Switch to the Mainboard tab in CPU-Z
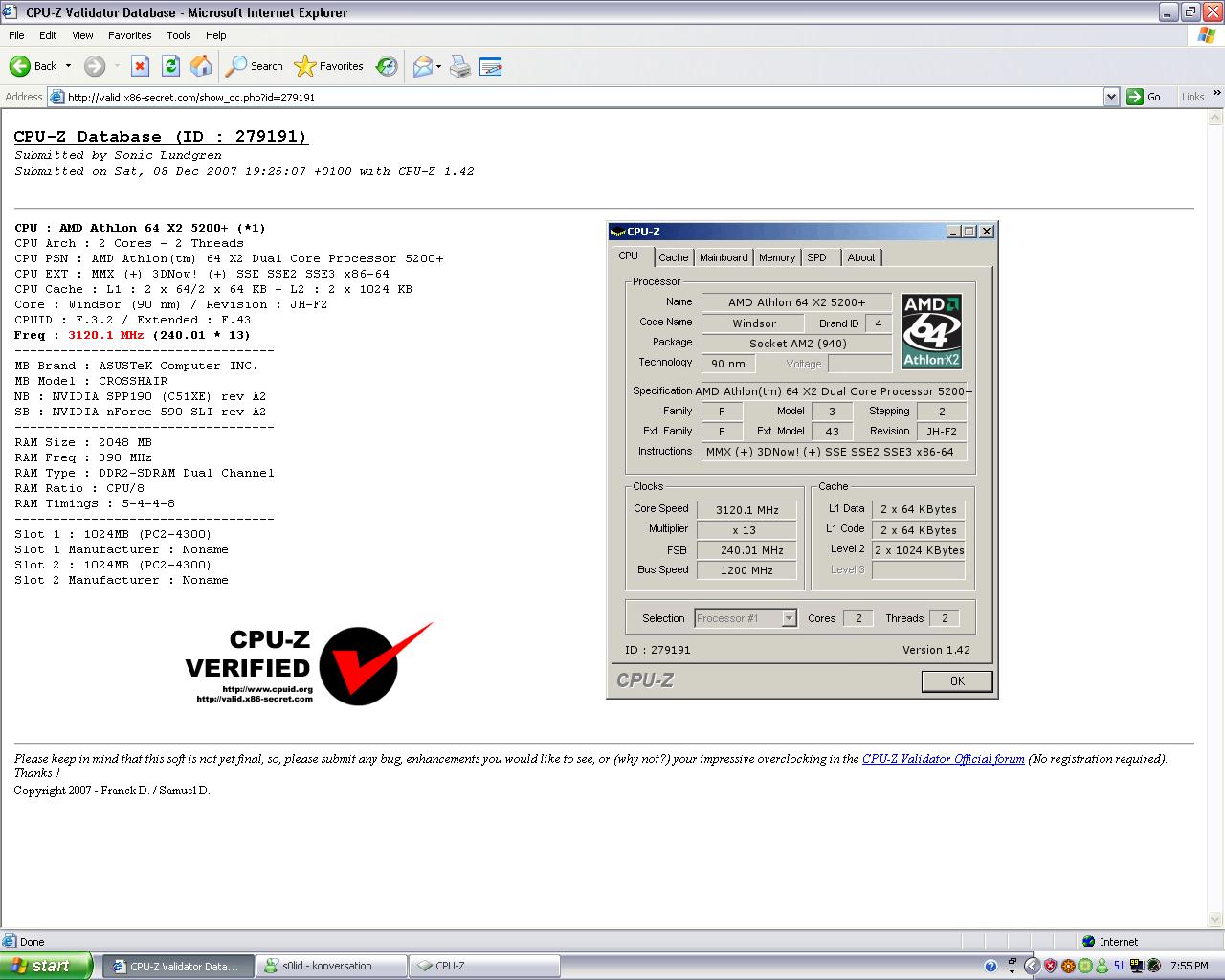This screenshot has width=1225, height=980. [724, 257]
